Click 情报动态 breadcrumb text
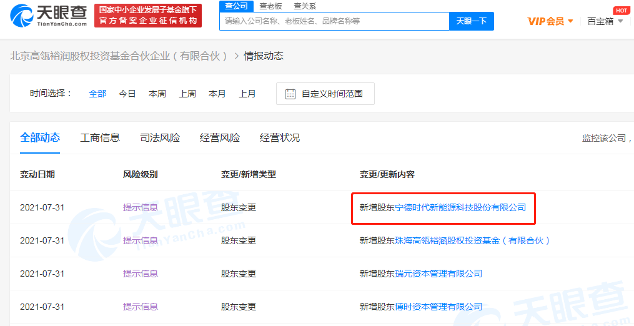This screenshot has height=326, width=634. coord(264,56)
